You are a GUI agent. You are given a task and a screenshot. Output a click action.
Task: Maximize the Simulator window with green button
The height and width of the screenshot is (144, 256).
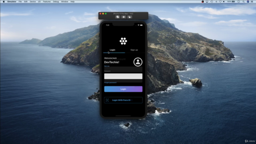[106, 14]
